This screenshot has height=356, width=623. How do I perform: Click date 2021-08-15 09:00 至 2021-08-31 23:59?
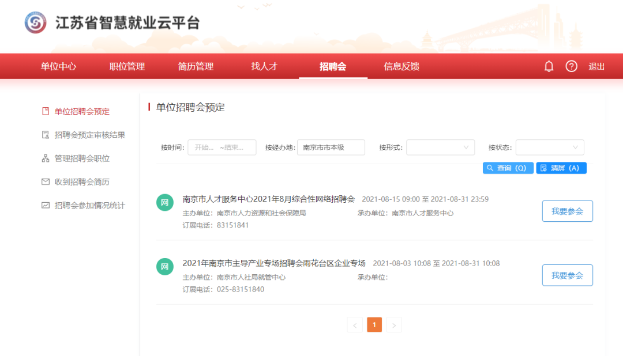pos(425,199)
